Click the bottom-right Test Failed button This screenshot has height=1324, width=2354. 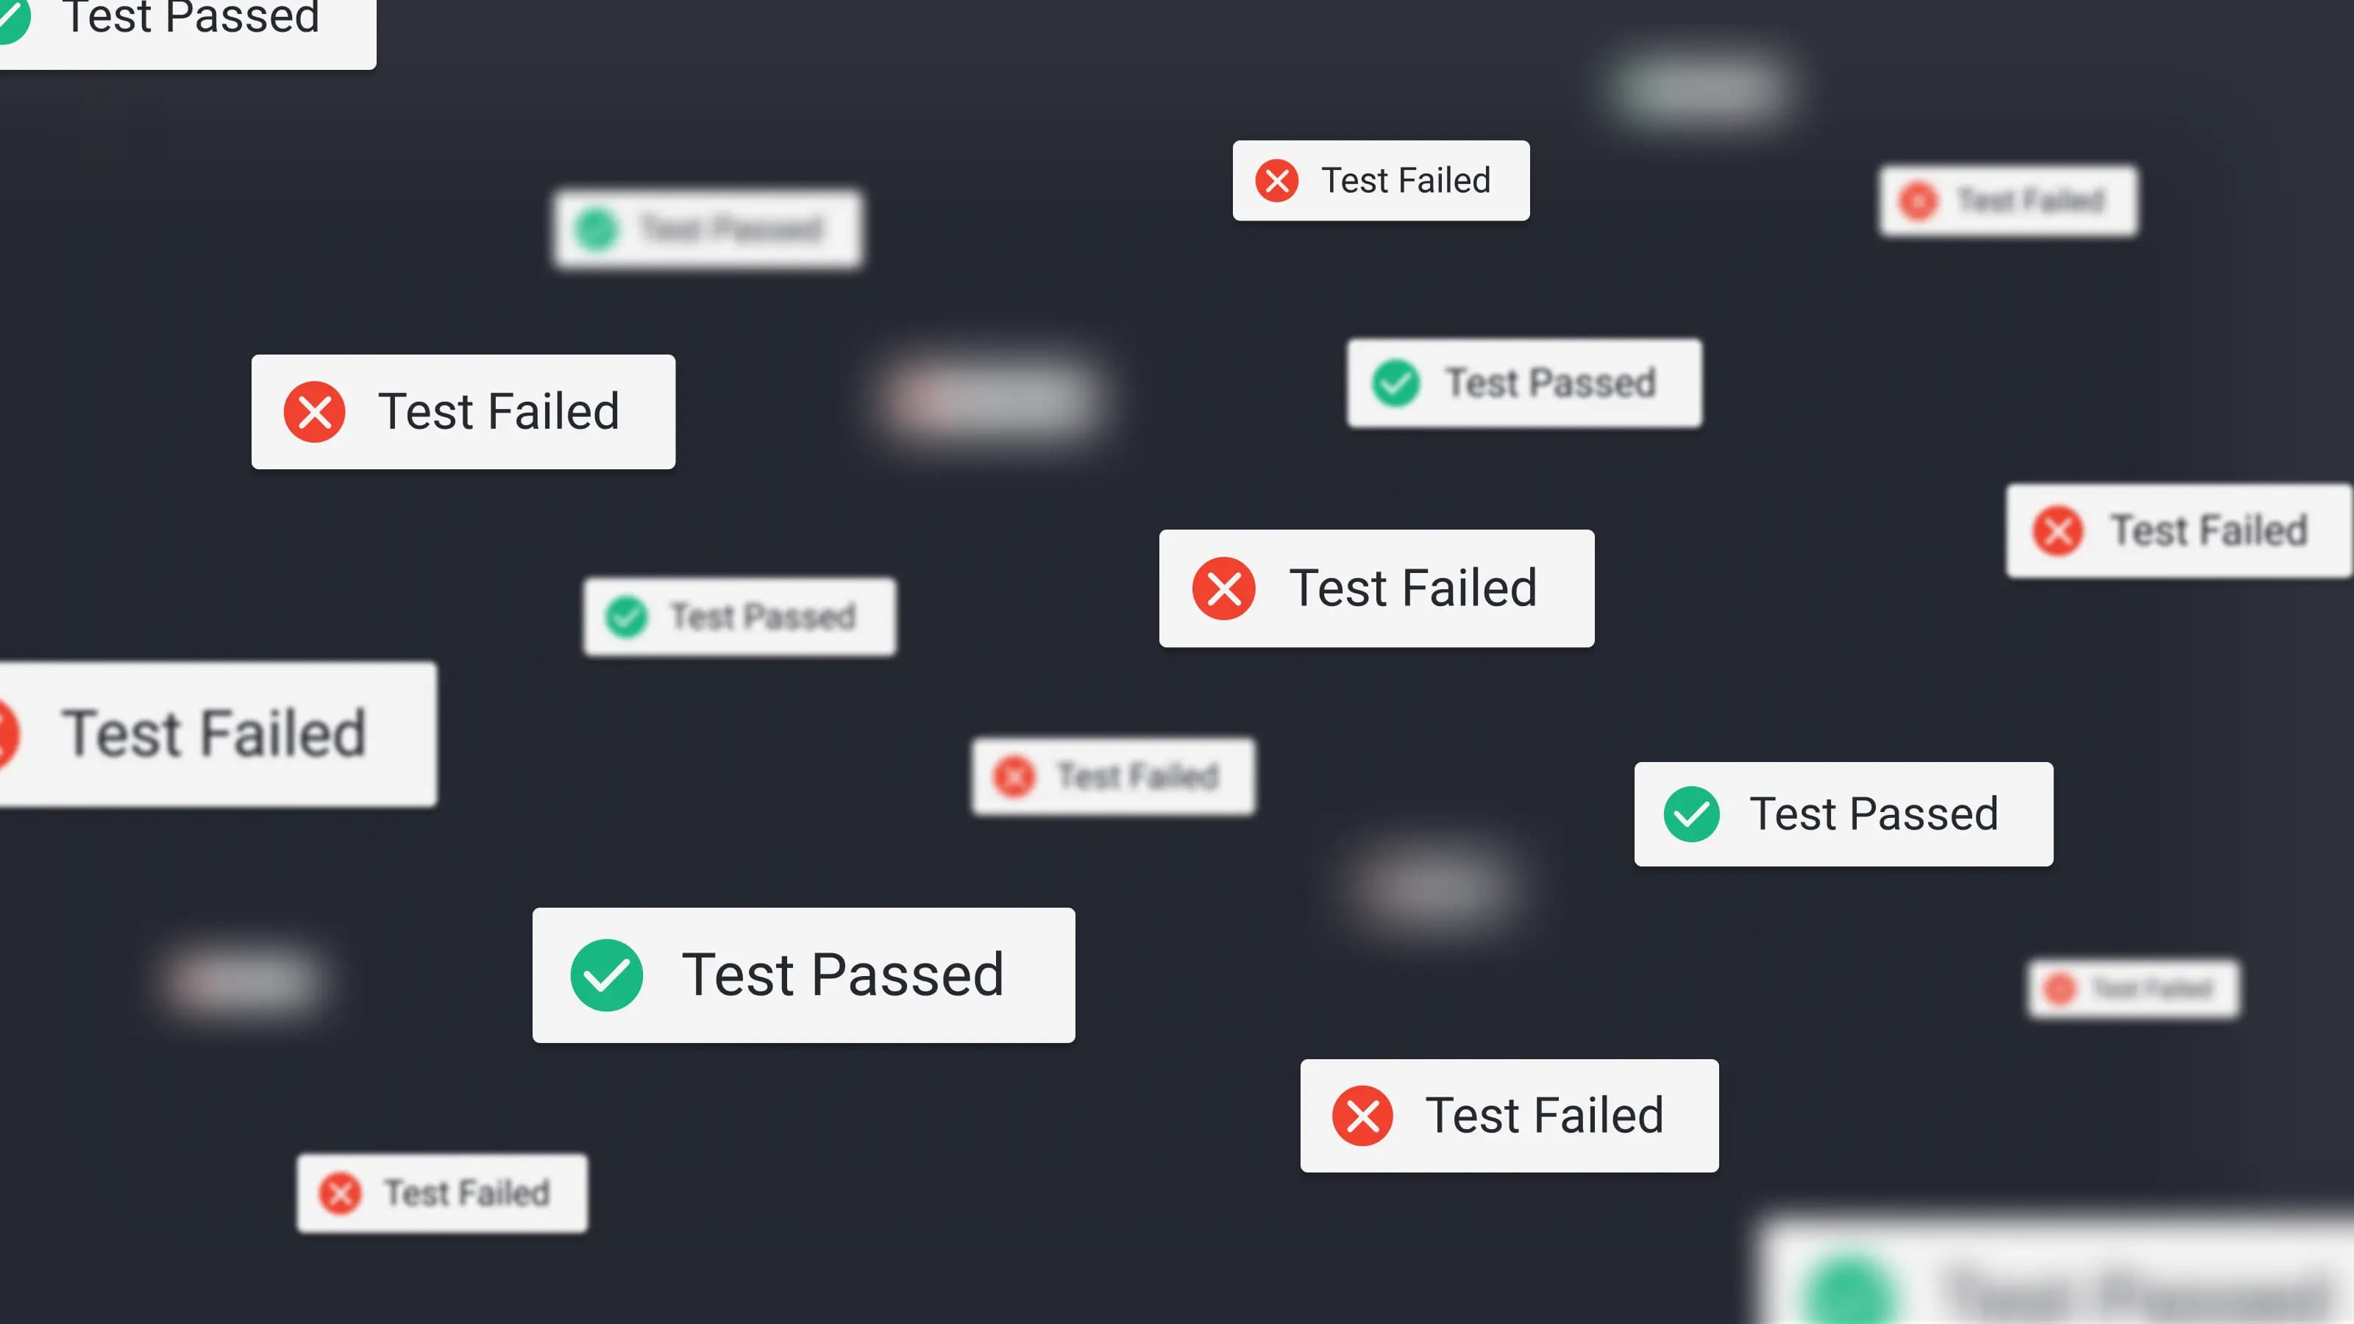[x=2131, y=988]
